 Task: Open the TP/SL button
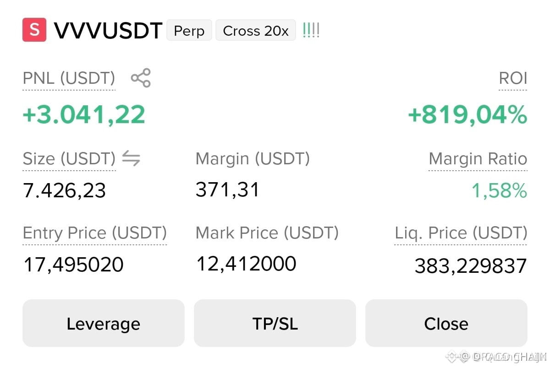275,323
